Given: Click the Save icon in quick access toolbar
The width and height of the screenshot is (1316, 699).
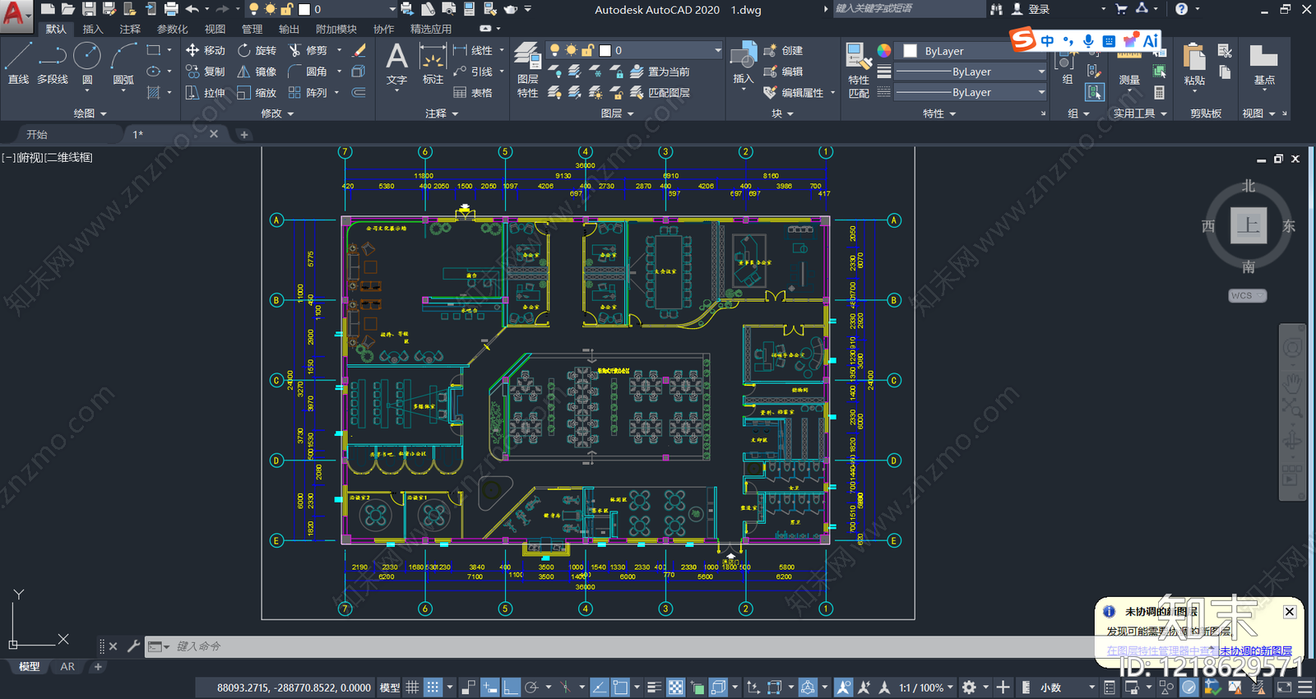Looking at the screenshot, I should coord(89,9).
